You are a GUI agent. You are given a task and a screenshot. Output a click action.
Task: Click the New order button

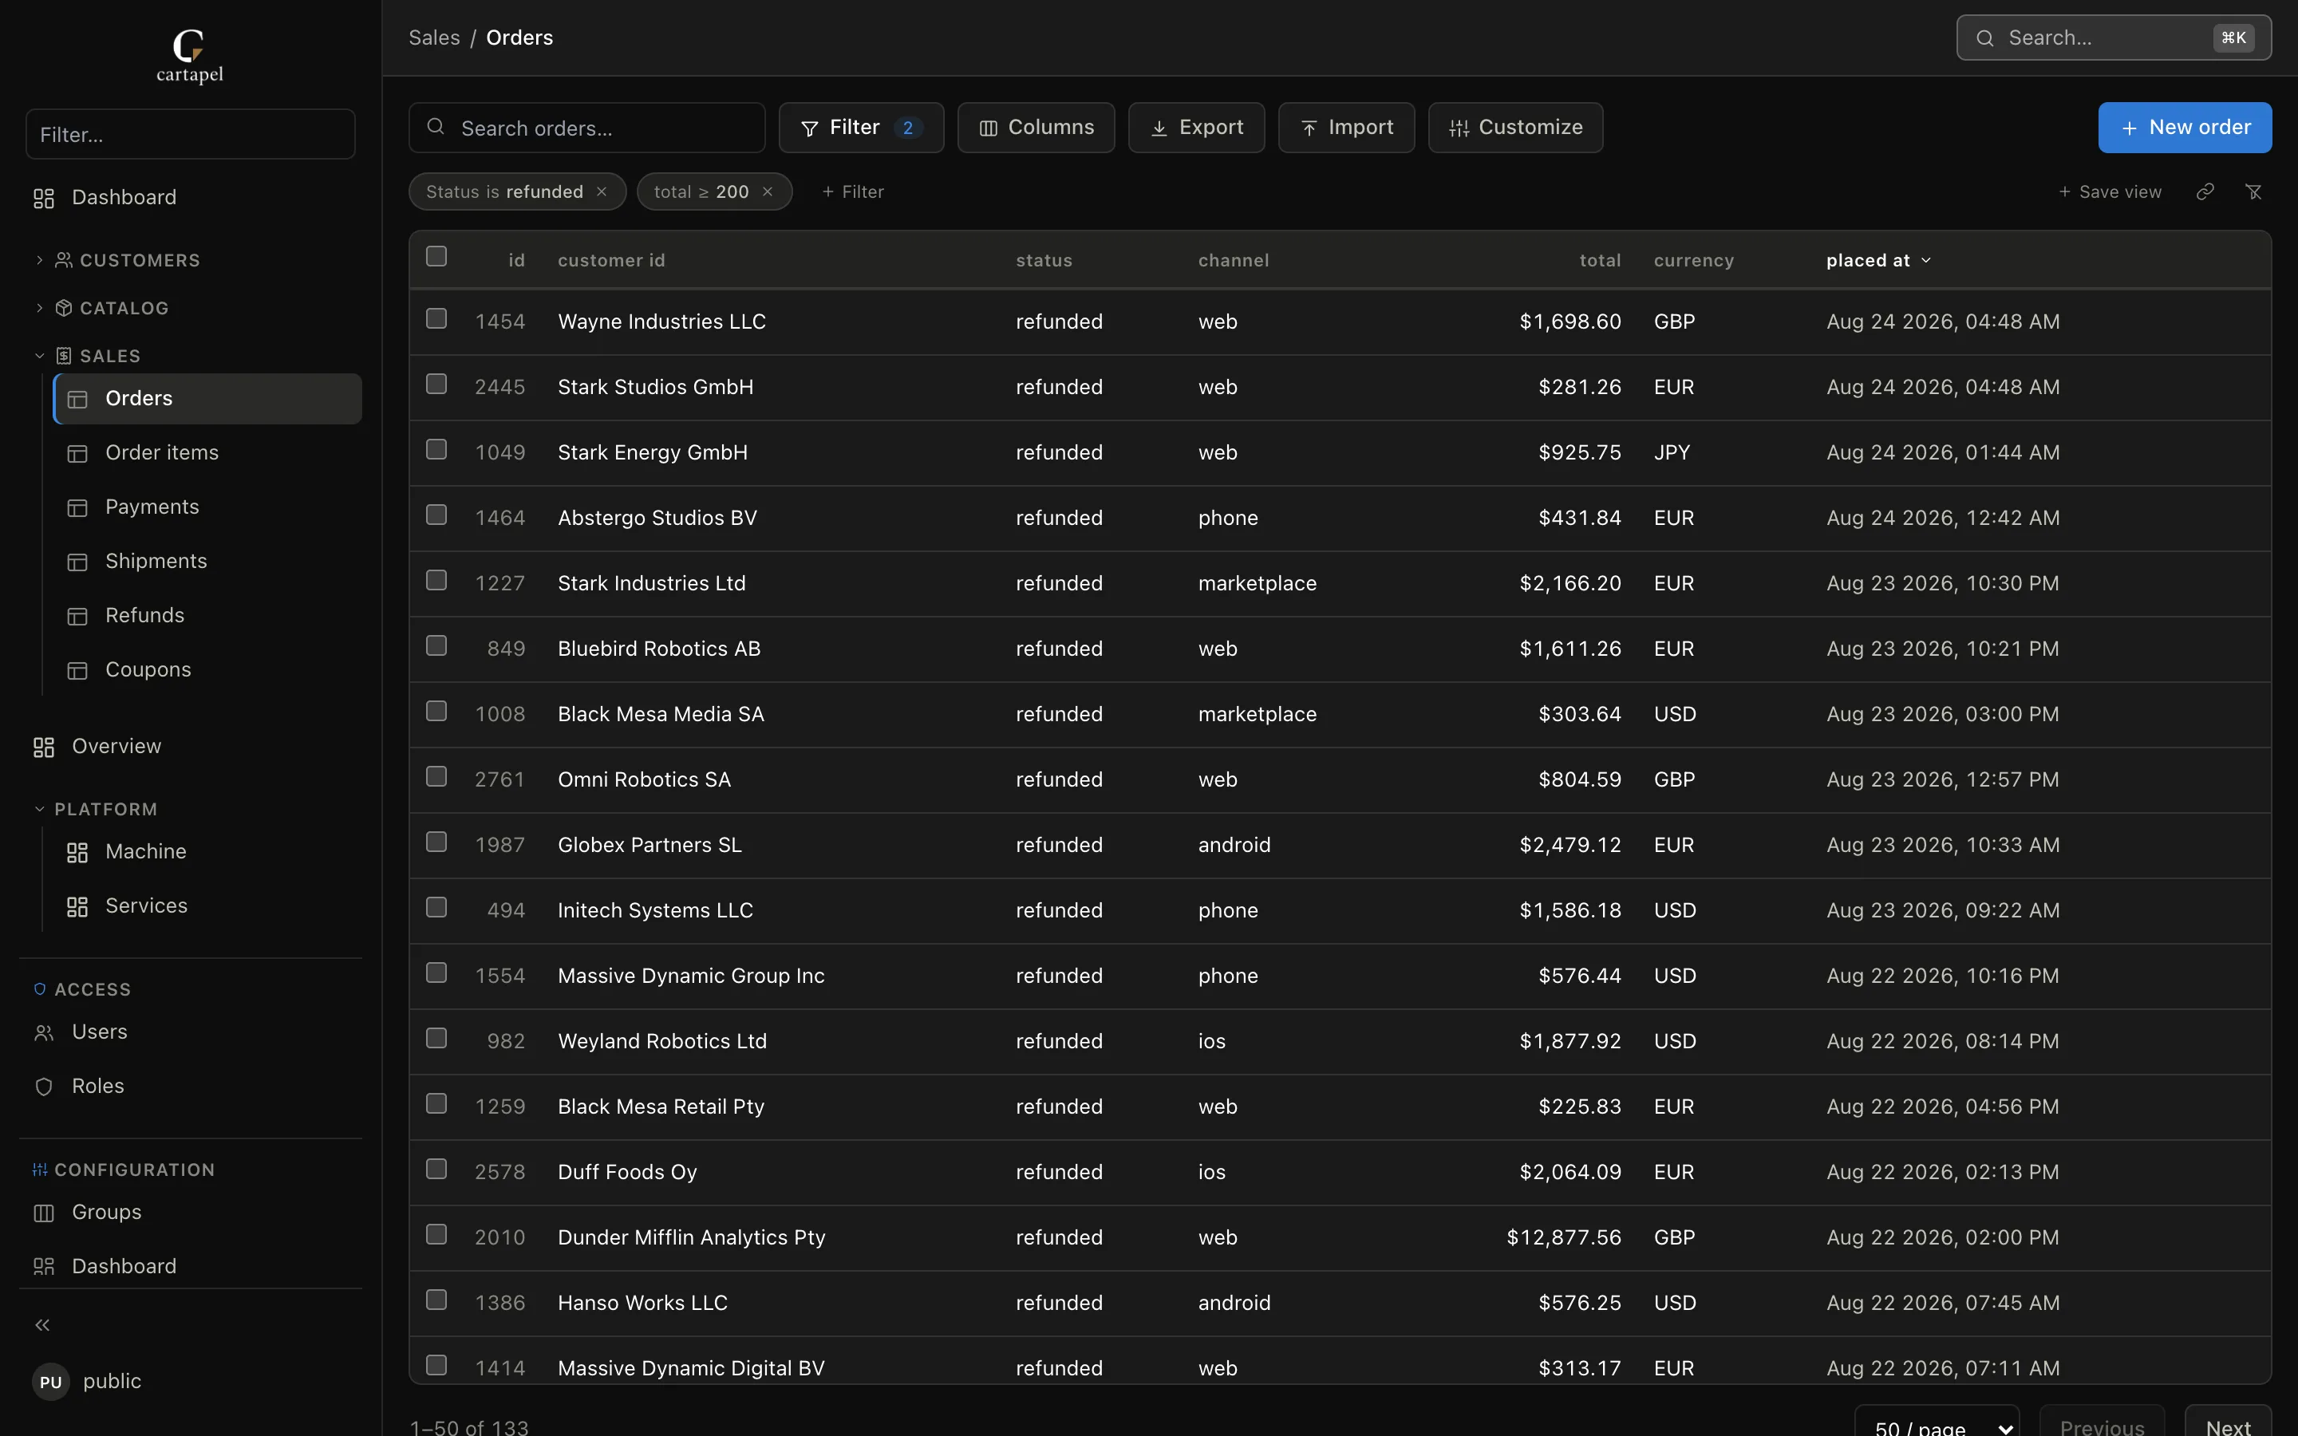pos(2184,128)
